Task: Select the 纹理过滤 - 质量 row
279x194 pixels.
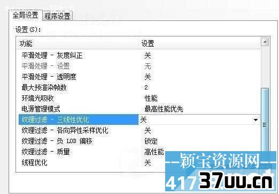Action: pyautogui.click(x=139, y=152)
